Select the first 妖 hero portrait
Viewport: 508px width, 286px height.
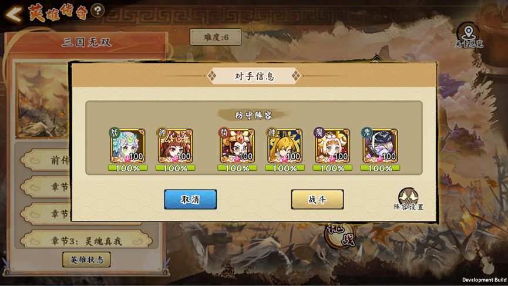pyautogui.click(x=127, y=146)
